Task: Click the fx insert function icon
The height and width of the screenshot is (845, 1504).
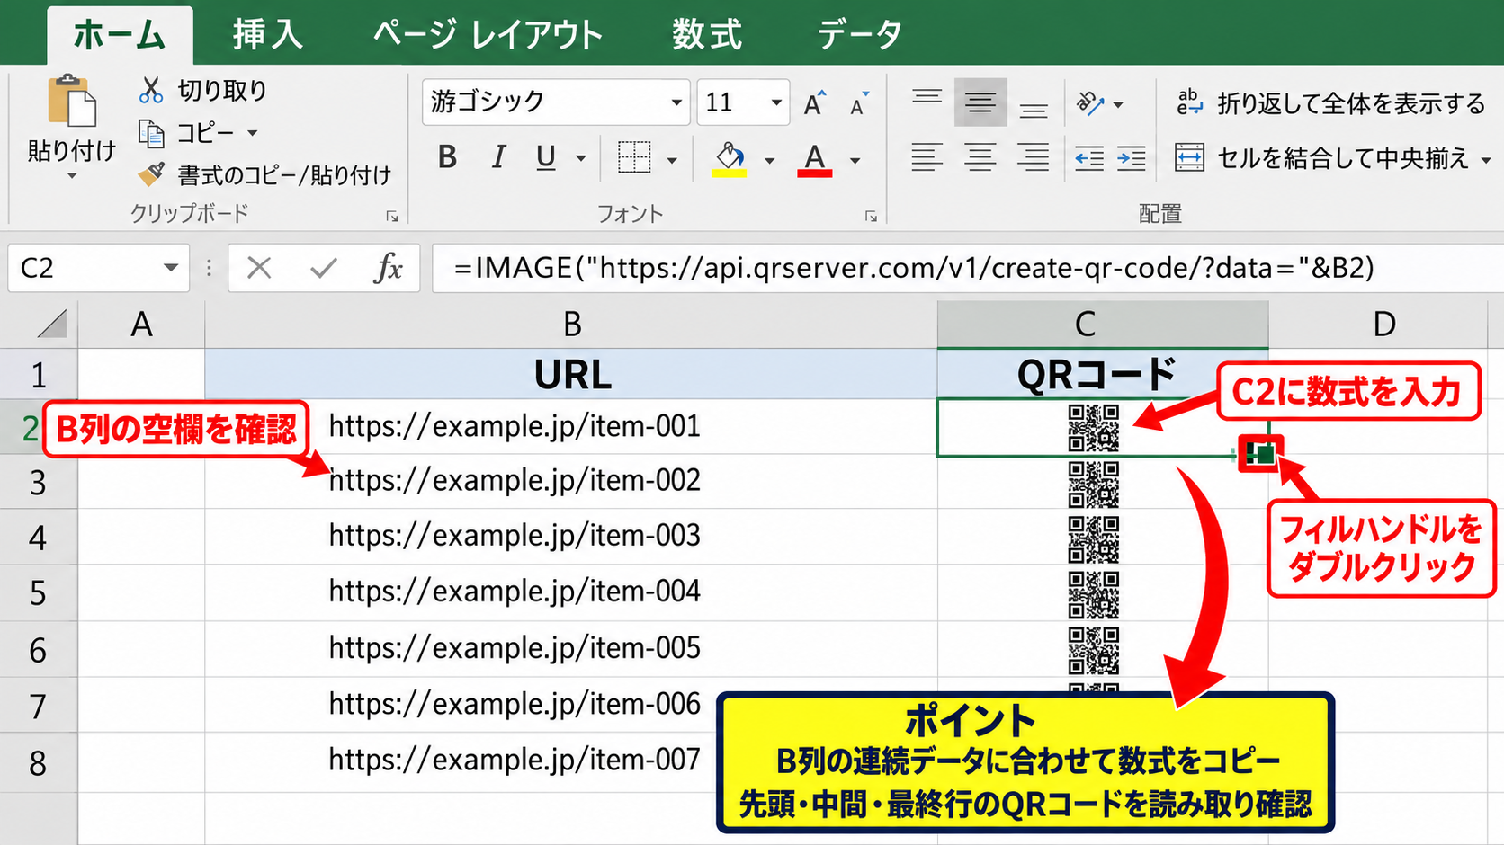Action: (388, 268)
